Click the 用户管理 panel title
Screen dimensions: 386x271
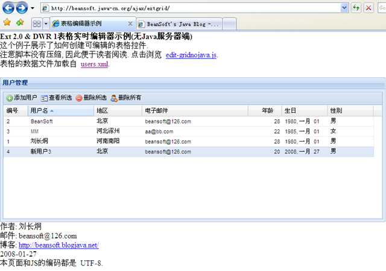click(x=15, y=83)
